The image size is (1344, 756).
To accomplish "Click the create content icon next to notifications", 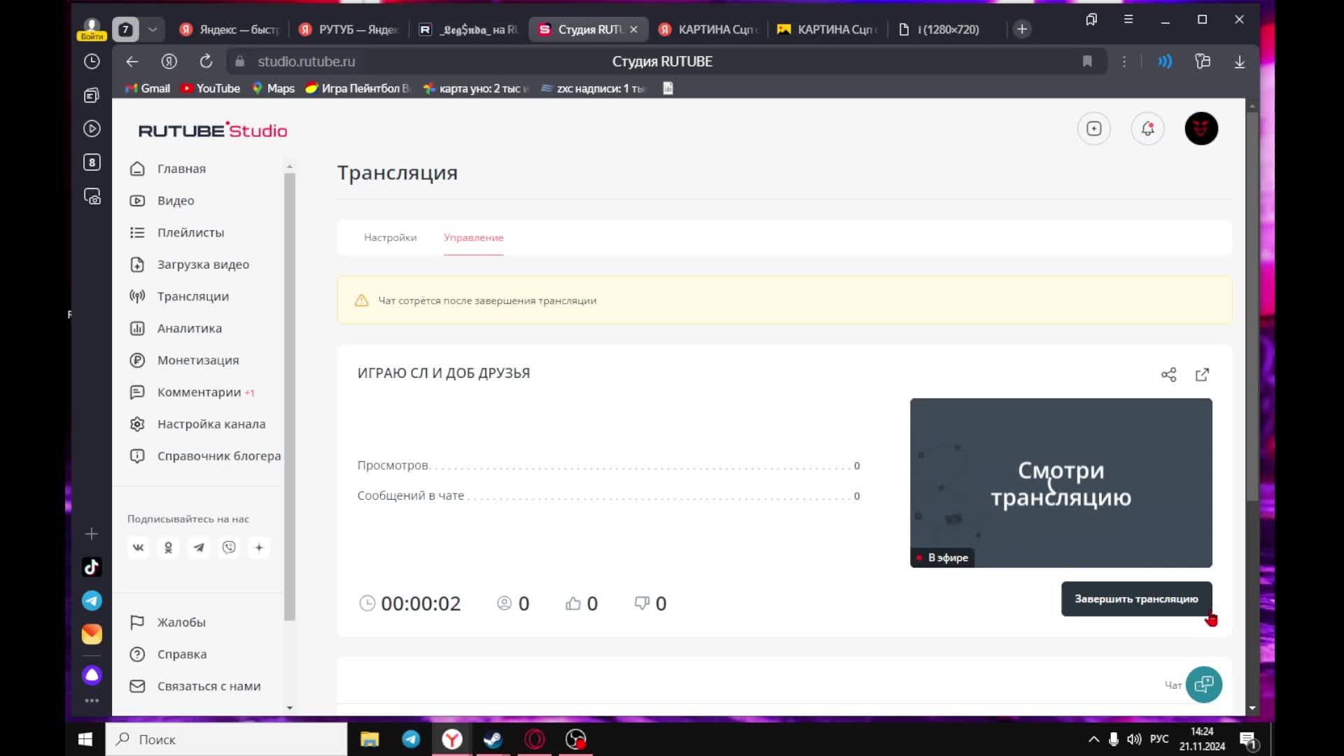I will [x=1094, y=129].
